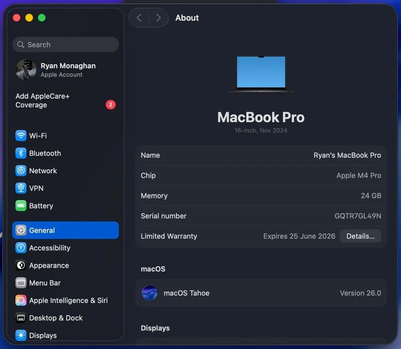Click Add AppleCare+ Coverage link
Viewport: 401px width, 349px height.
pyautogui.click(x=42, y=100)
